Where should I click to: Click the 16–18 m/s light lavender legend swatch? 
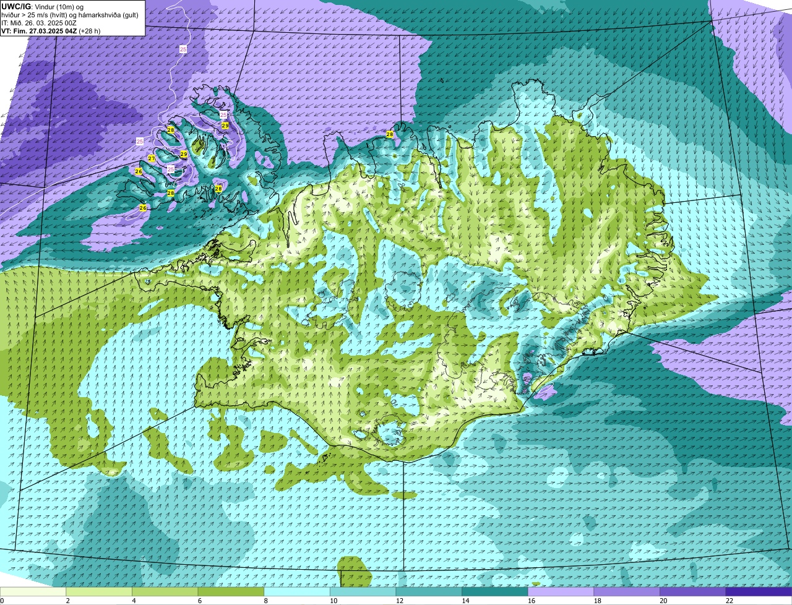(561, 591)
